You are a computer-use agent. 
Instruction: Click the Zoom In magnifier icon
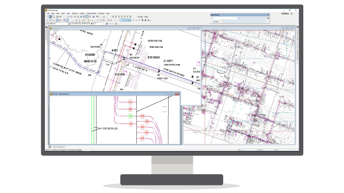pos(75,17)
